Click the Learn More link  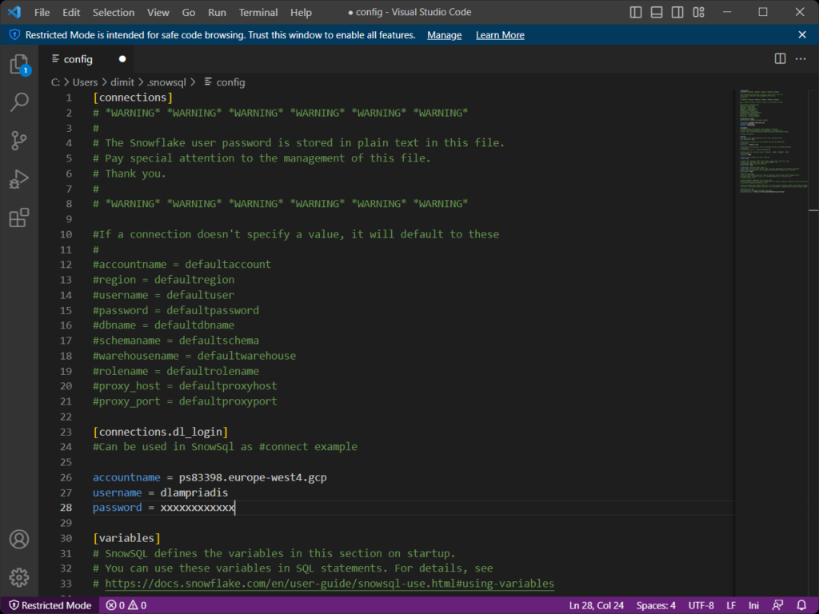pos(500,35)
